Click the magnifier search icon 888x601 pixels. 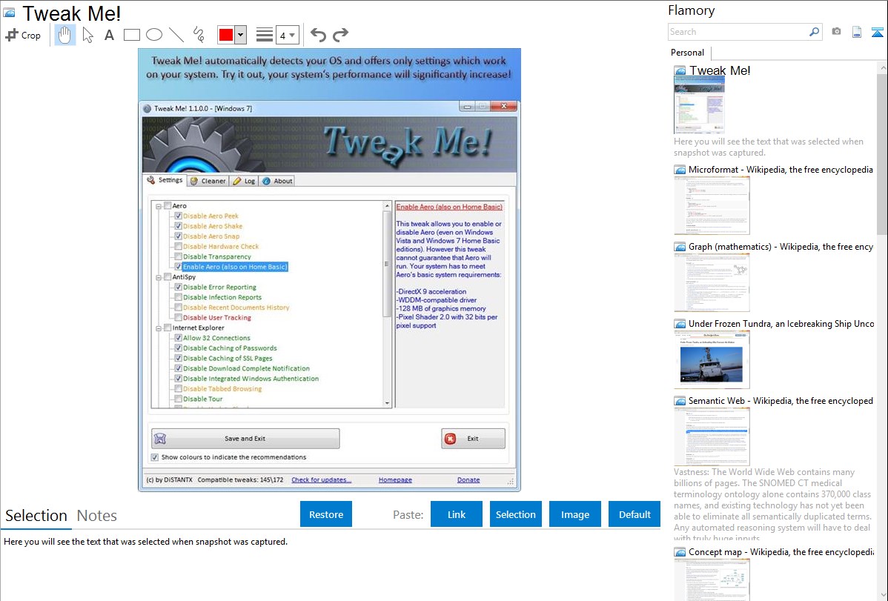pos(815,32)
